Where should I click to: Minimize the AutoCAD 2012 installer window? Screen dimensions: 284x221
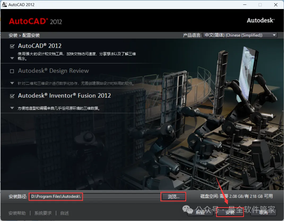point(245,5)
